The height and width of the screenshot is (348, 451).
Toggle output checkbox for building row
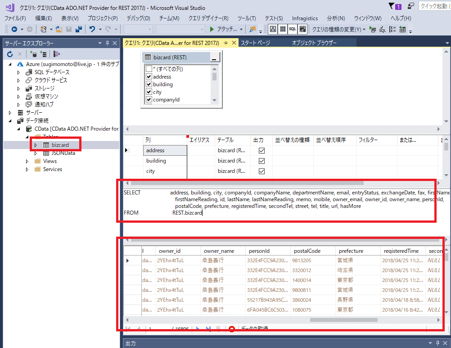(x=262, y=161)
